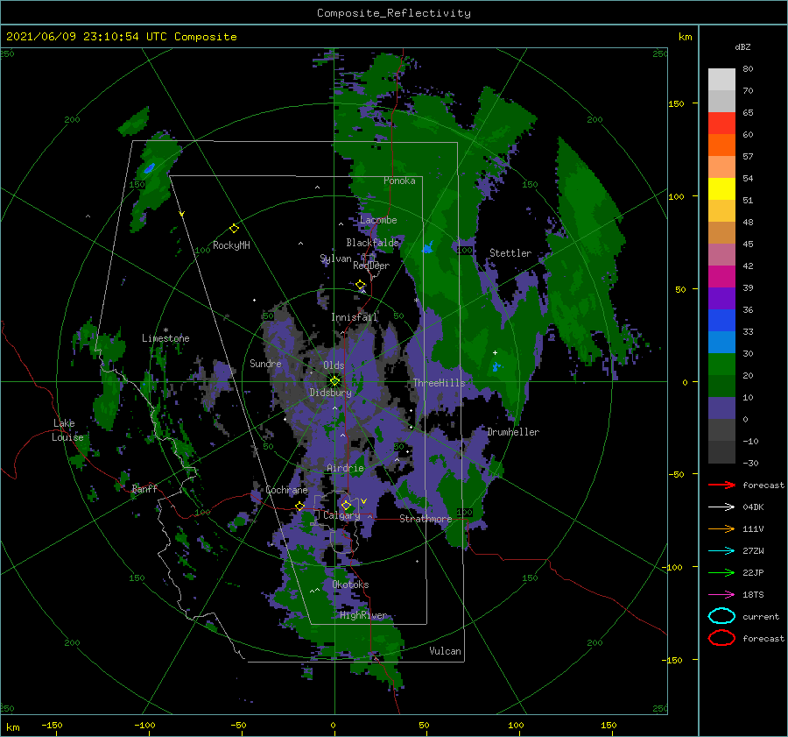The height and width of the screenshot is (737, 788).
Task: Click the white 04DK arrow in legend
Action: (x=721, y=507)
